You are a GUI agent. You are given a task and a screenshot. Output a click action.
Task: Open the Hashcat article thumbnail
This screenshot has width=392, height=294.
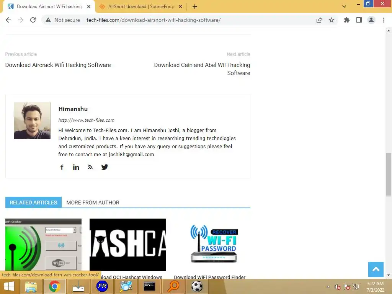point(127,245)
